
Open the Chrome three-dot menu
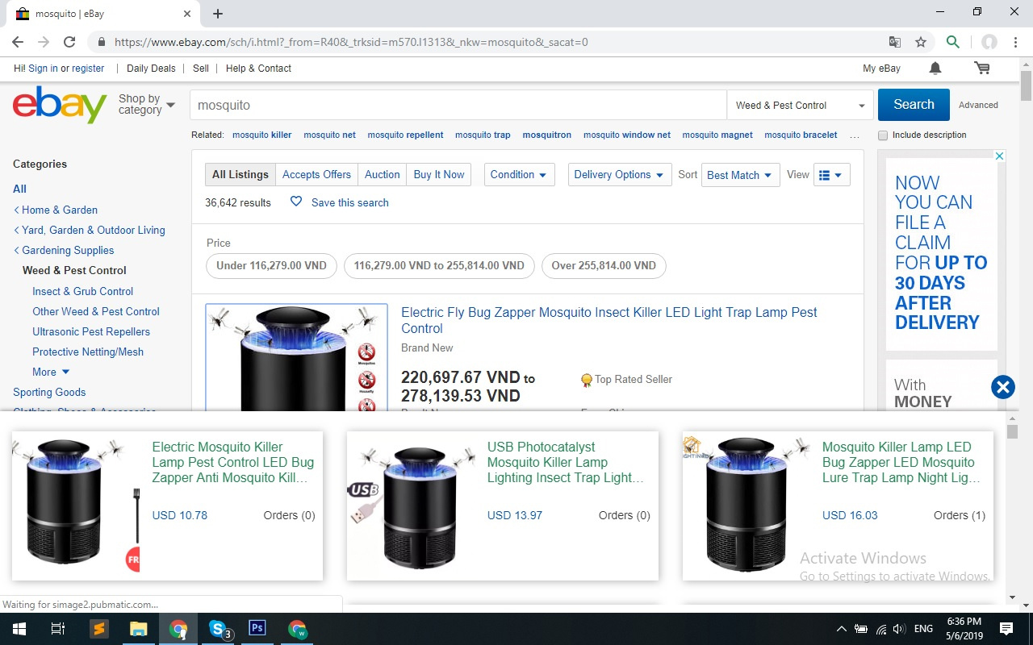[x=1016, y=42]
